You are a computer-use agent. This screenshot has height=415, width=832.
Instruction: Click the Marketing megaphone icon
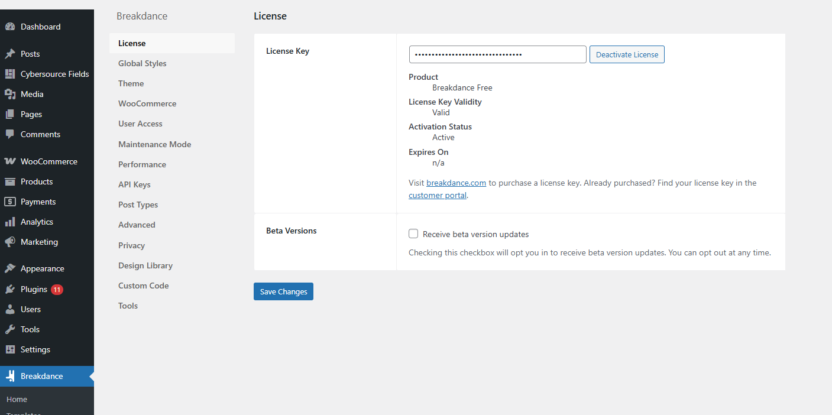click(x=10, y=242)
